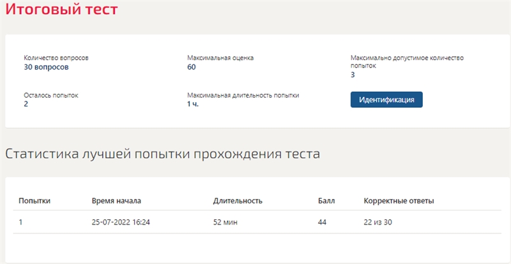Click the Балл column header
The width and height of the screenshot is (511, 264).
[326, 201]
